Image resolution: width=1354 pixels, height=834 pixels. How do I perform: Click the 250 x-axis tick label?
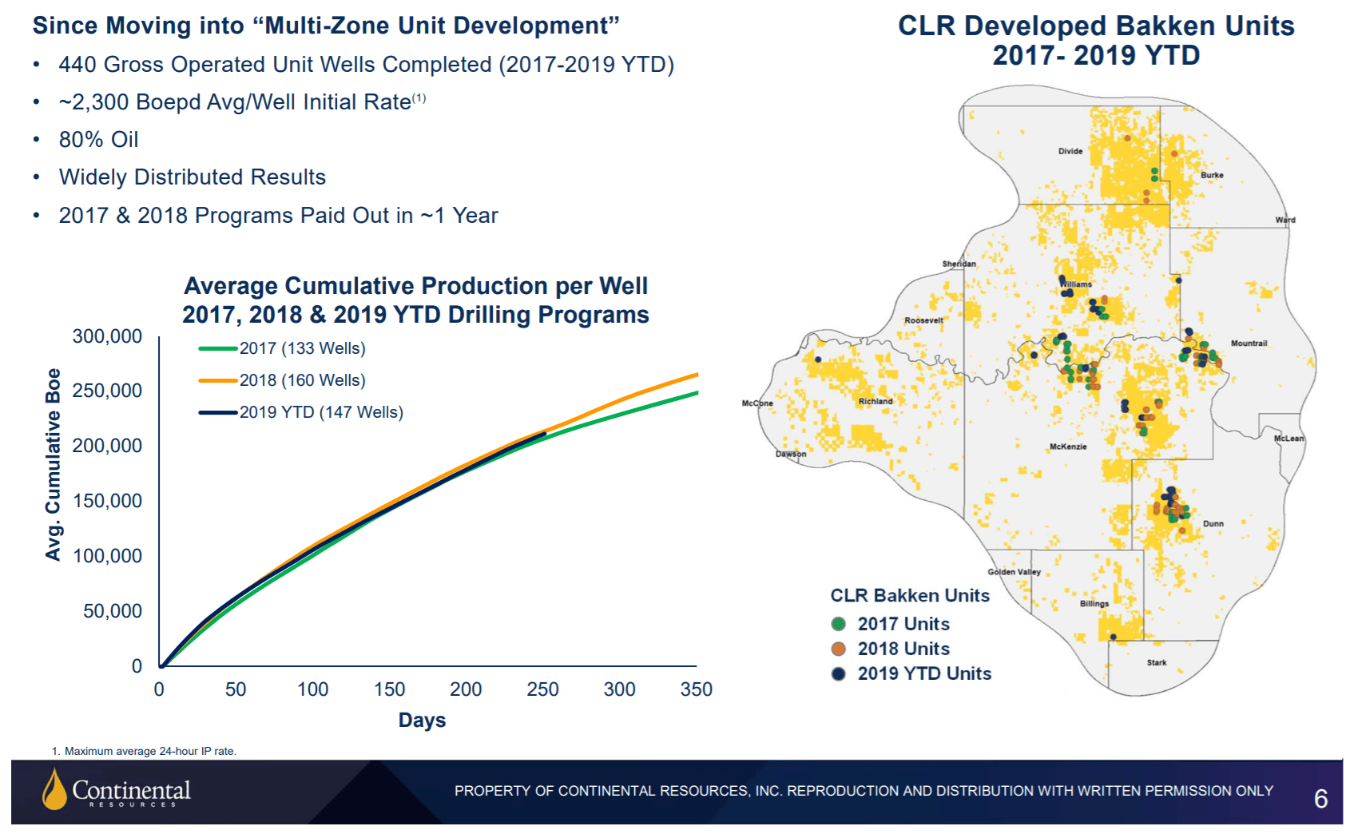542,689
